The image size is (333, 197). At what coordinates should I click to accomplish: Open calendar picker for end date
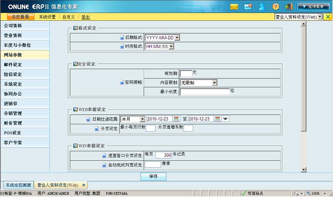[217, 119]
